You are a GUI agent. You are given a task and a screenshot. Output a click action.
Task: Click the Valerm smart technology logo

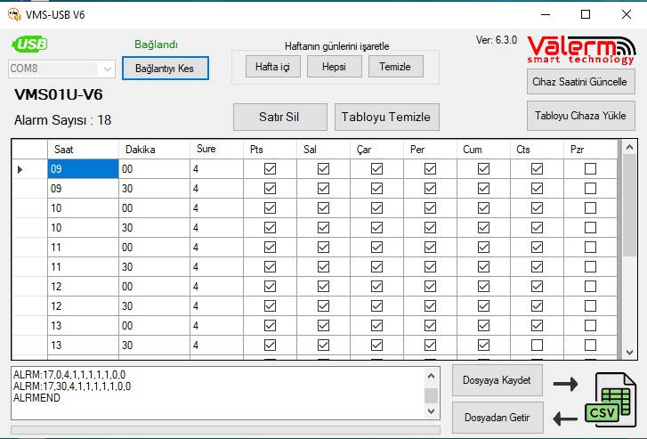pos(580,50)
